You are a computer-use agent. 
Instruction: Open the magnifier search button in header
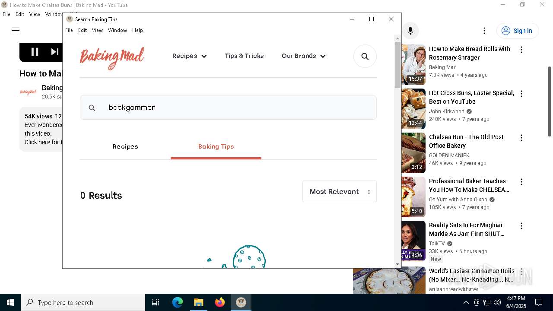[365, 56]
